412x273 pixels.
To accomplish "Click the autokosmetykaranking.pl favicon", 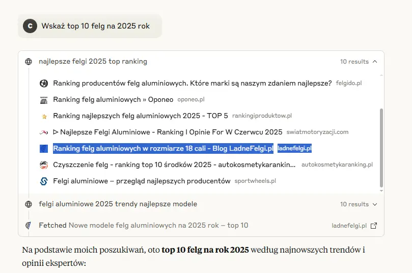I will (44, 165).
